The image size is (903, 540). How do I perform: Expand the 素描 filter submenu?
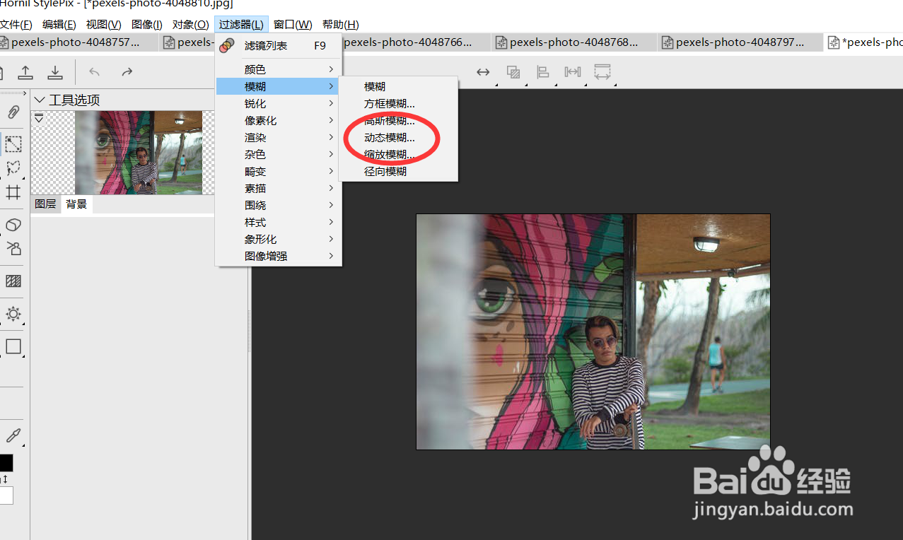tap(279, 188)
